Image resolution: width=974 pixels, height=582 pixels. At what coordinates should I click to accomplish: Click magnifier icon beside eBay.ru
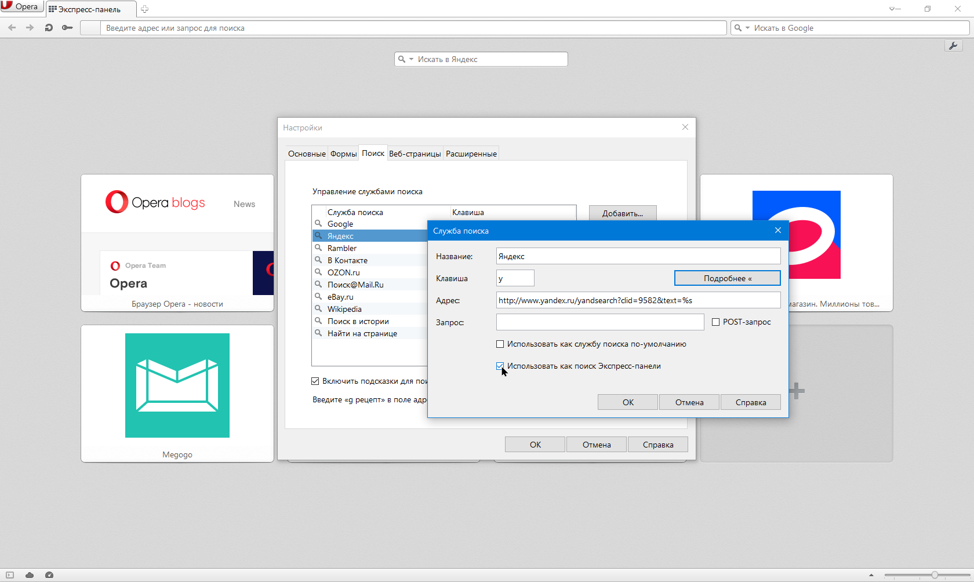click(318, 296)
